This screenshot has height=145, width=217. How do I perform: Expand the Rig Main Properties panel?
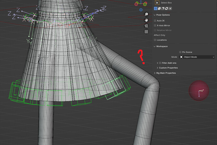(x=155, y=73)
